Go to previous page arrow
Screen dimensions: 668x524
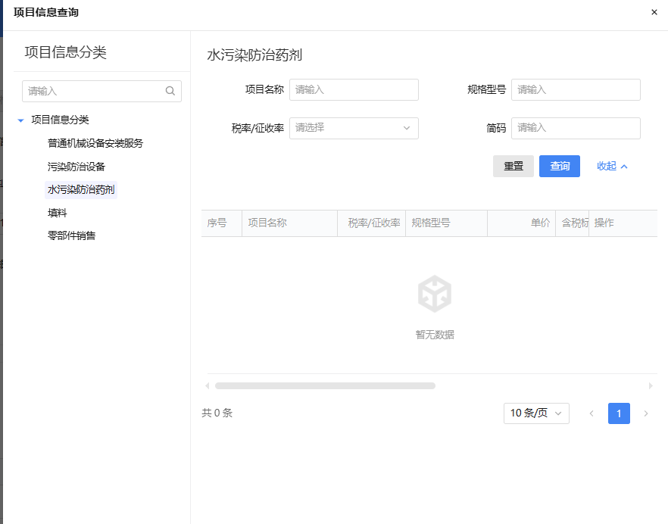[x=592, y=413]
